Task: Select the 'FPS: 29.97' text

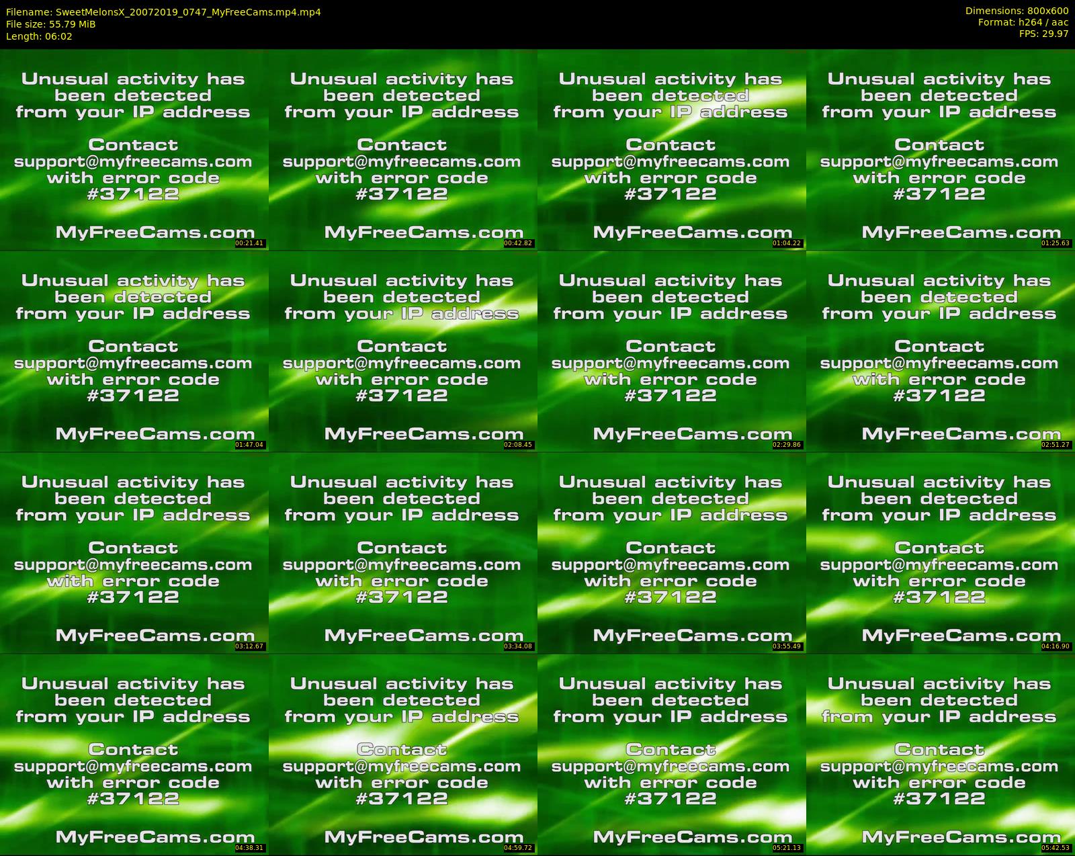Action: [x=1043, y=34]
